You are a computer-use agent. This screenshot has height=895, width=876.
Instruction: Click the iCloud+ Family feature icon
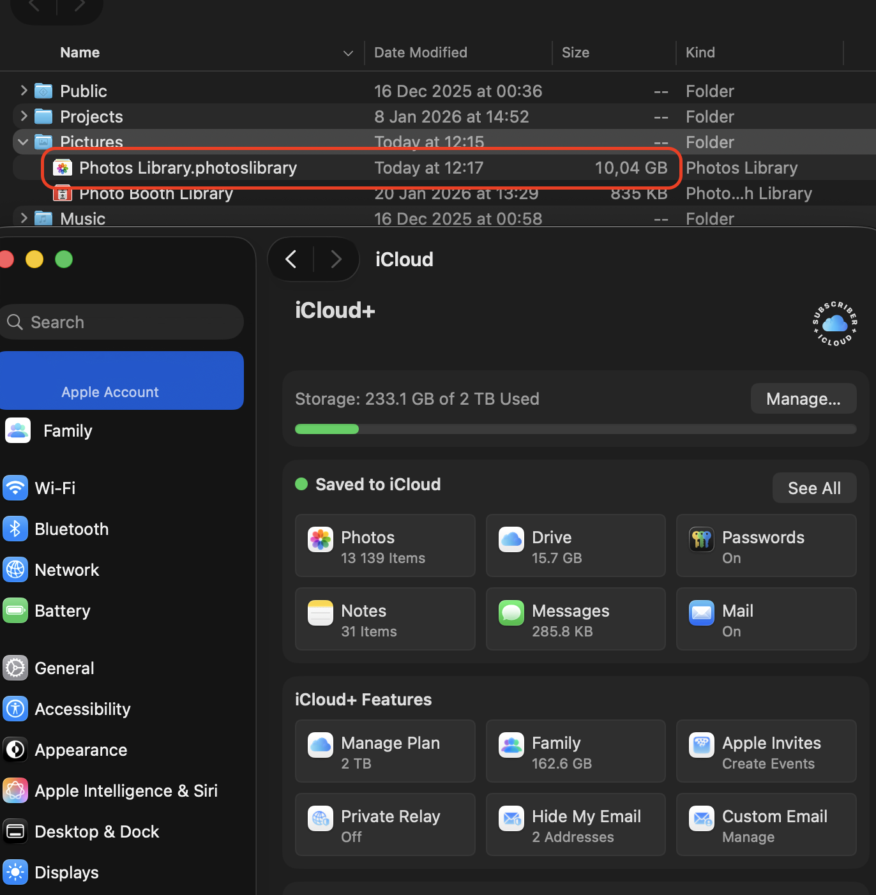pos(511,746)
